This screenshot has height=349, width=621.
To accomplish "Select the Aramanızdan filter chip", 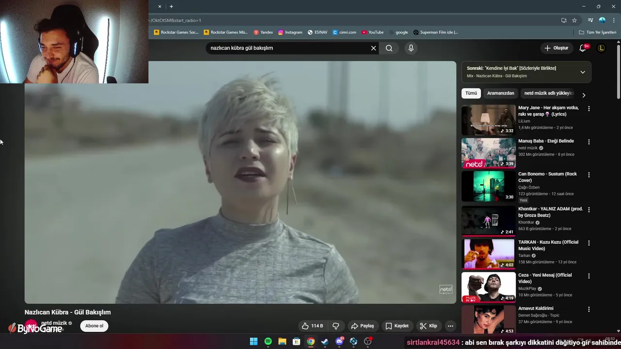I will click(x=501, y=93).
